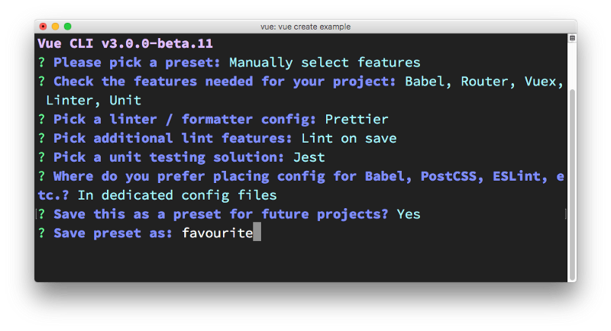This screenshot has width=611, height=331.
Task: Click the prompt text 'Save preset as:'
Action: point(113,233)
